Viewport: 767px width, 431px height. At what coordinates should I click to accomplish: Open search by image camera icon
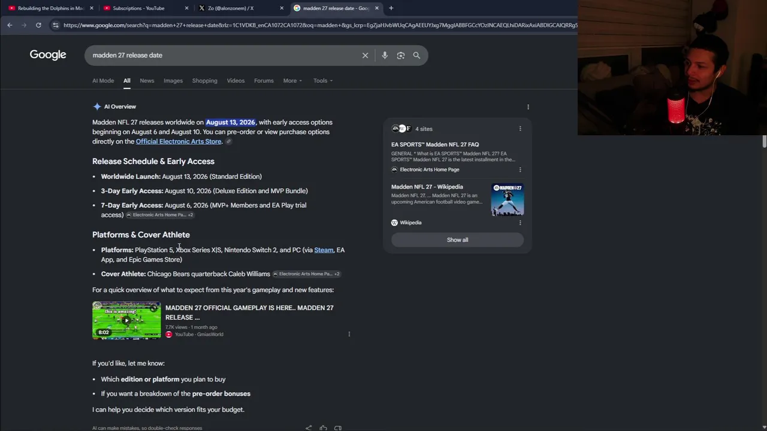(401, 55)
